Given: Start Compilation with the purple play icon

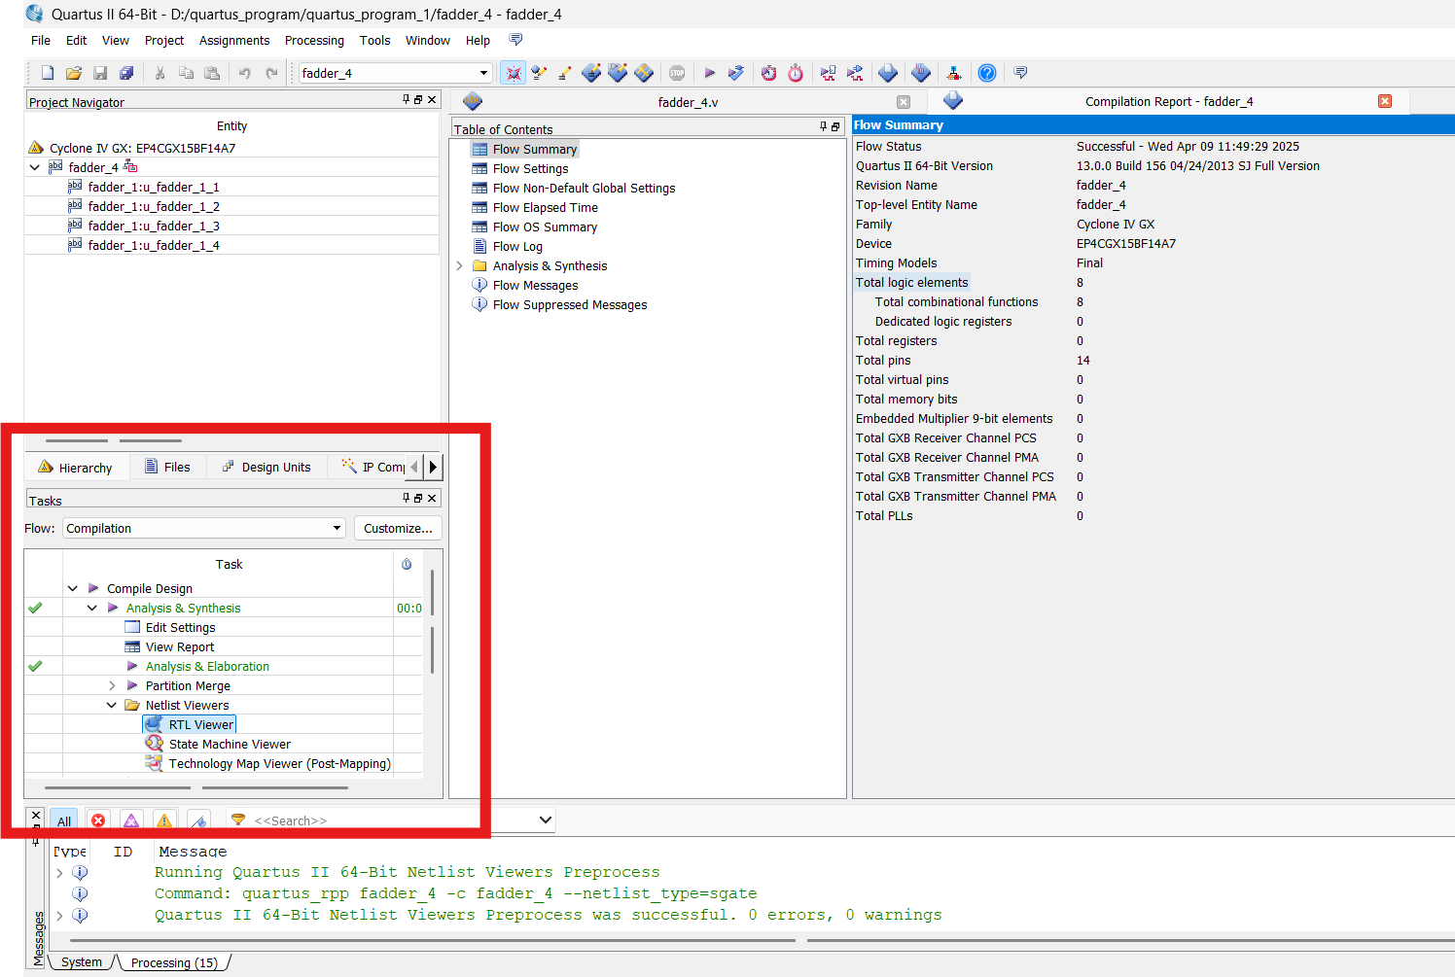Looking at the screenshot, I should click(710, 73).
